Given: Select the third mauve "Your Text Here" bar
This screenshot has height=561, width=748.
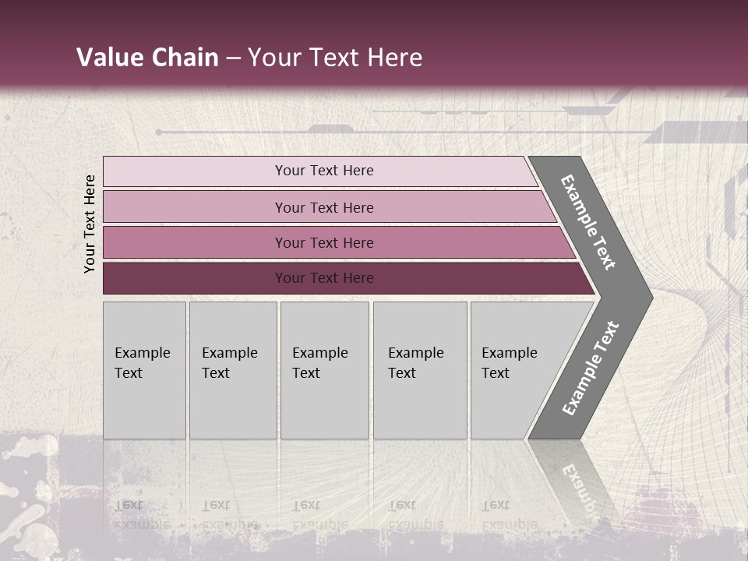Looking at the screenshot, I should (324, 243).
